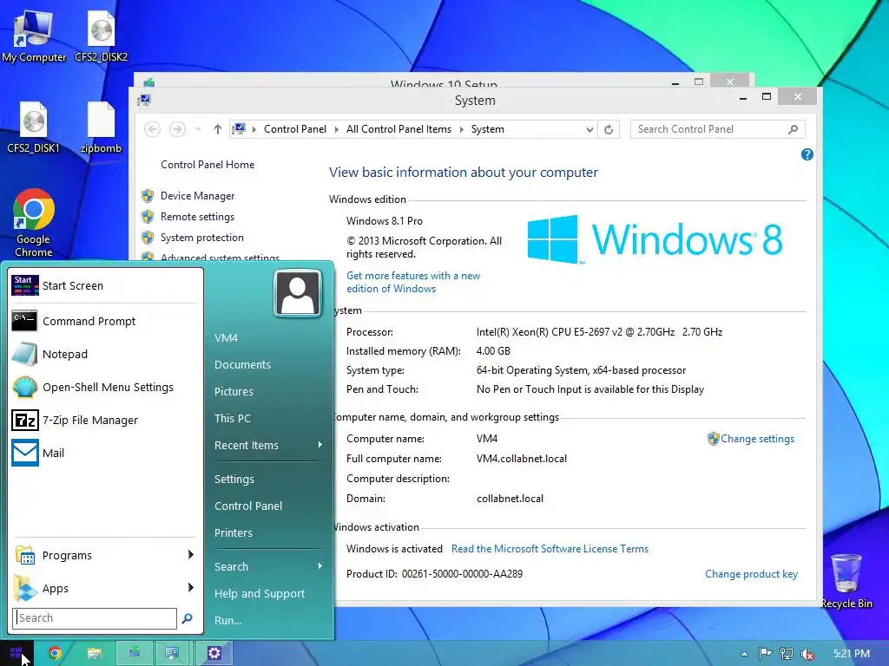
Task: Click the Back navigation arrow in System window
Action: 152,129
